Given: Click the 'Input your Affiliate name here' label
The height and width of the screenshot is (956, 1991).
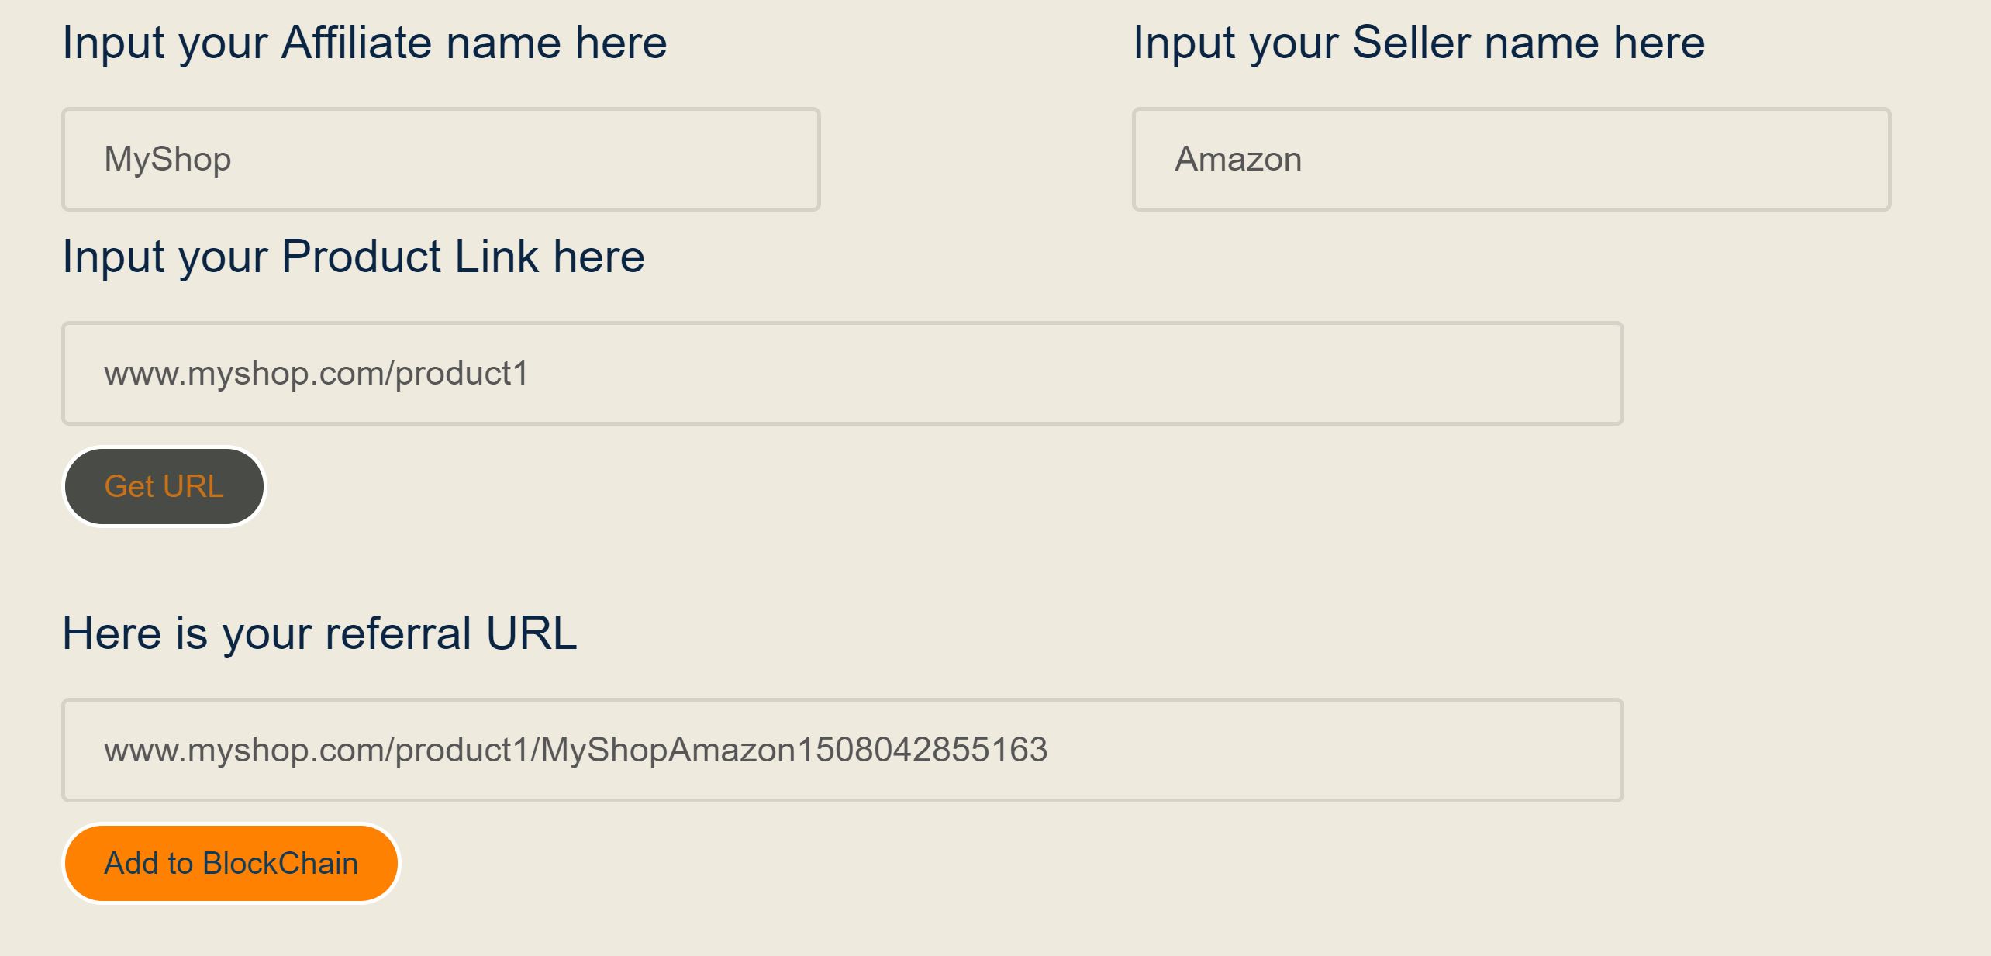Looking at the screenshot, I should [x=364, y=42].
